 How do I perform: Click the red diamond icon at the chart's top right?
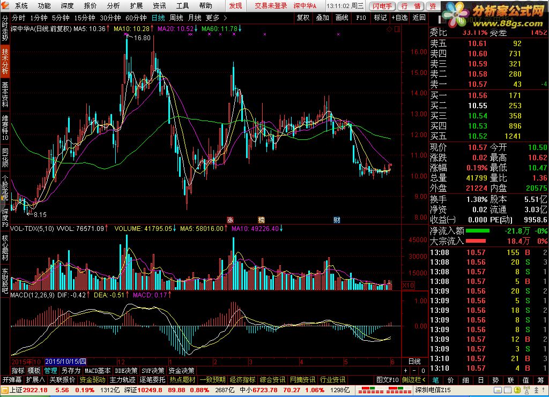[x=389, y=29]
